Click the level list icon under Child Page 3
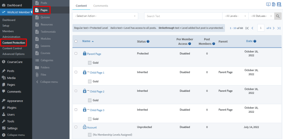This screenshot has height=139, width=283. [90, 119]
